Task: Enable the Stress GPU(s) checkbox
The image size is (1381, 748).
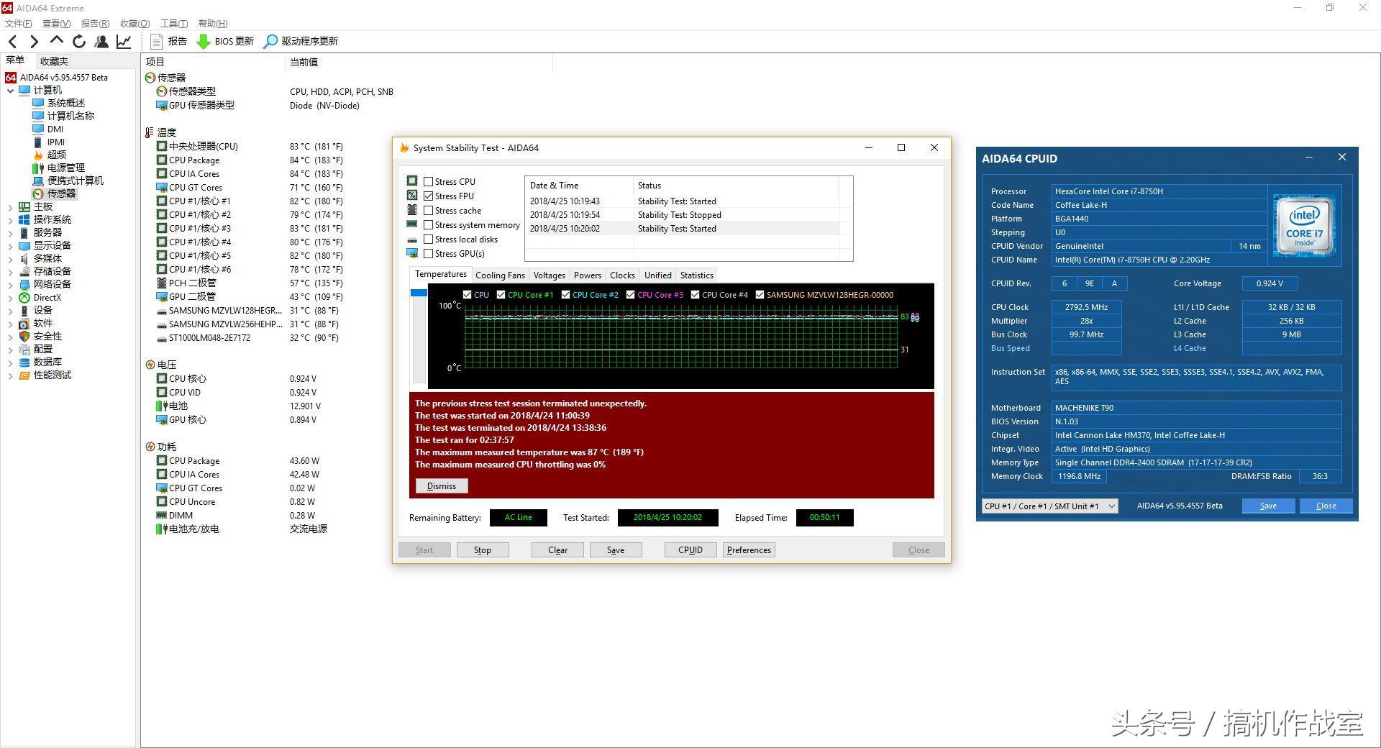Action: 429,254
